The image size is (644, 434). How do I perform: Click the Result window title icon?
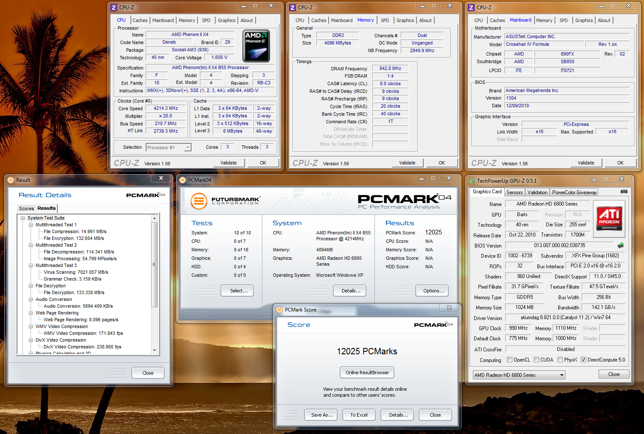pyautogui.click(x=11, y=180)
